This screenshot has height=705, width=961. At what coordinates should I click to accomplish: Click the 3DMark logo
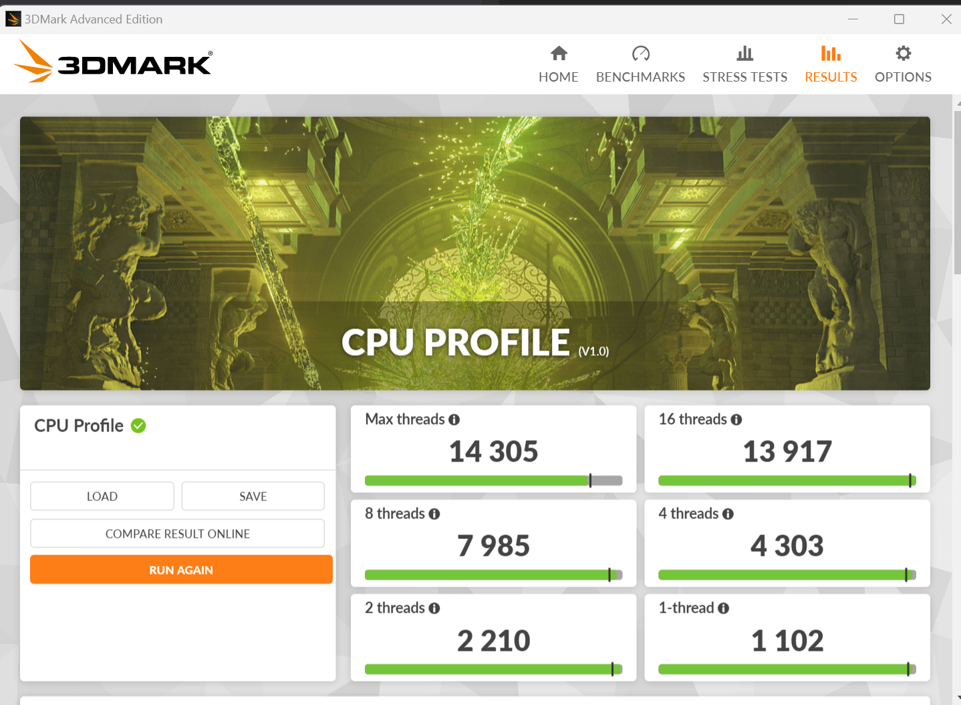112,62
